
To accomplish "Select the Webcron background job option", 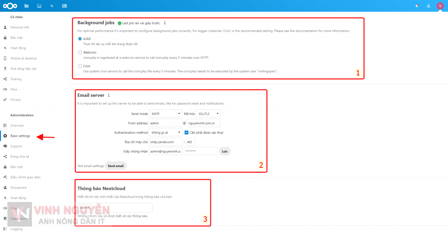I will (80, 53).
